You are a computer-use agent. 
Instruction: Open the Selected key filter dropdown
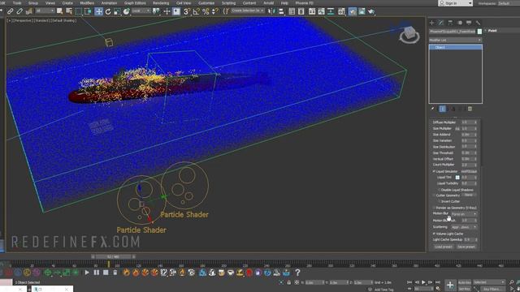(489, 282)
